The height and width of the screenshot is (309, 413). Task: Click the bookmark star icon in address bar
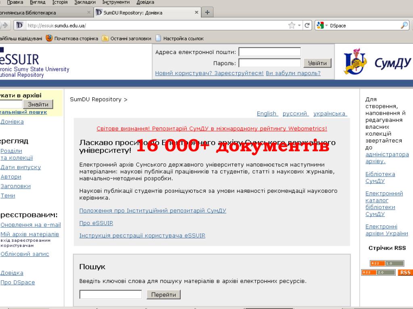pos(292,25)
